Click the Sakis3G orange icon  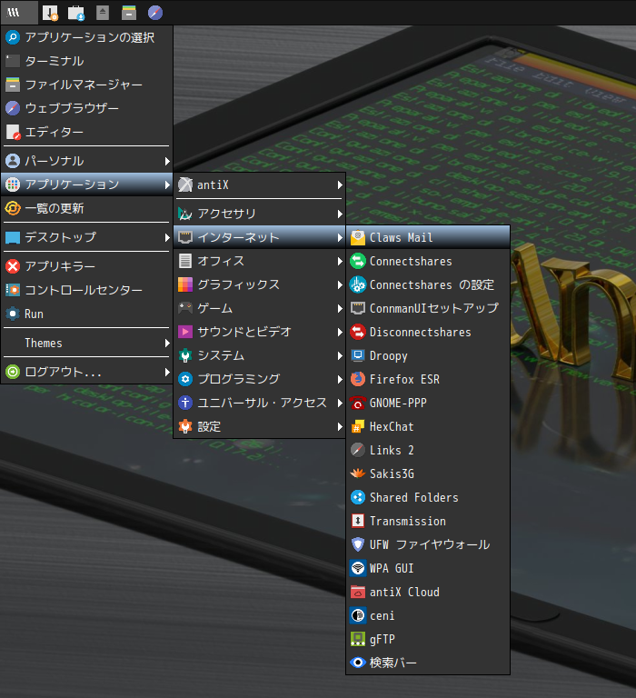pyautogui.click(x=358, y=474)
